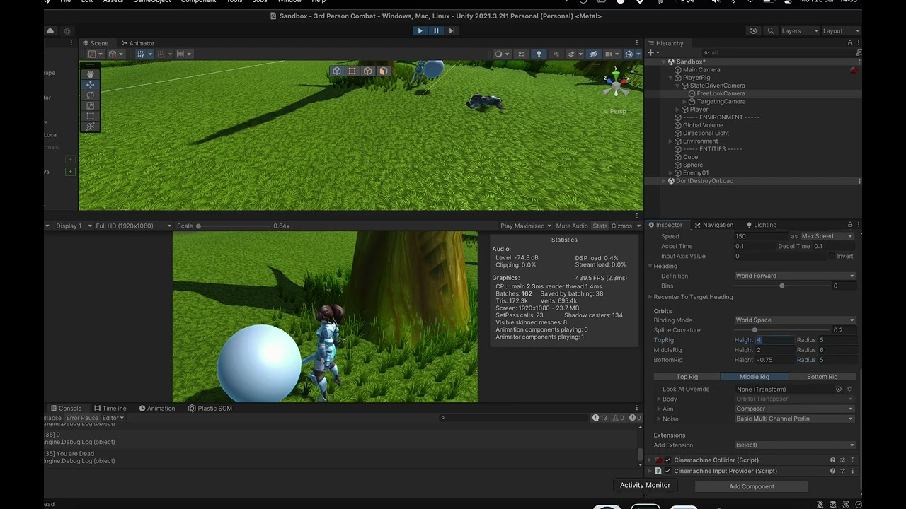The image size is (906, 509).
Task: Open the Timeline tab
Action: (x=110, y=408)
